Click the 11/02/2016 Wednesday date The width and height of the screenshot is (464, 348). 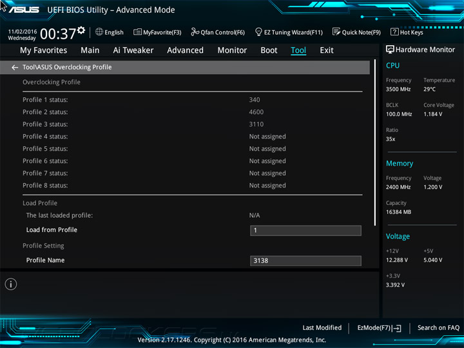(22, 35)
